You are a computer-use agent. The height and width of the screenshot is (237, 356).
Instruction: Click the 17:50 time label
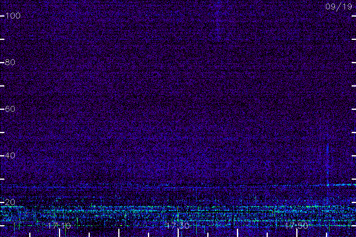tap(297, 226)
